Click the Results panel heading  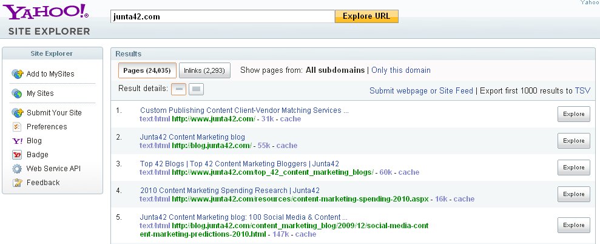click(x=129, y=53)
